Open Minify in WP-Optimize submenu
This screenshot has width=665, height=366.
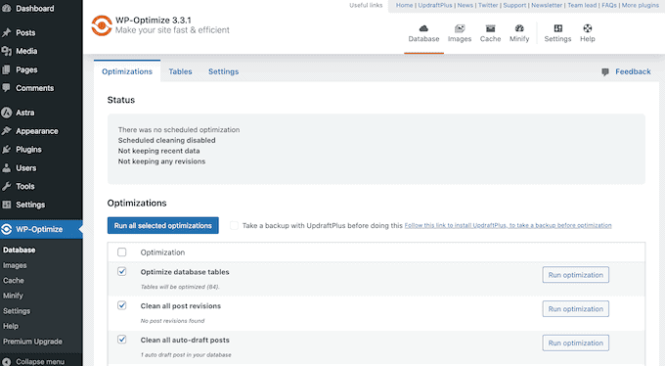13,296
